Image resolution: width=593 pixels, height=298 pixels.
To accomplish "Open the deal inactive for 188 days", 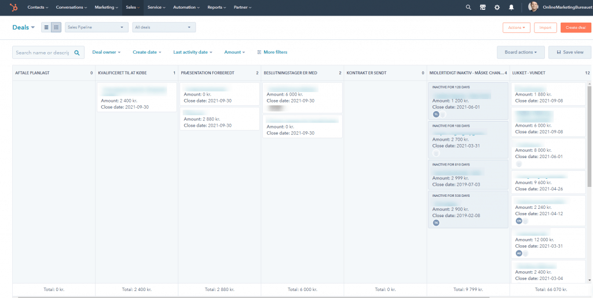I will pyautogui.click(x=468, y=140).
